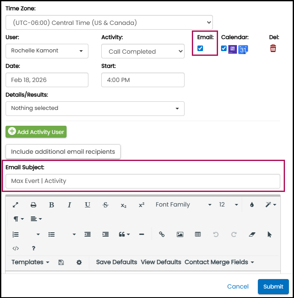Click the Date field showing Feb 18, 2026
294x298 pixels.
tap(47, 80)
